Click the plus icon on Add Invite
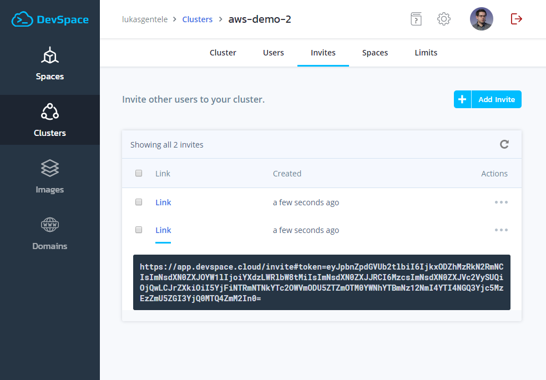The image size is (546, 380). point(462,99)
